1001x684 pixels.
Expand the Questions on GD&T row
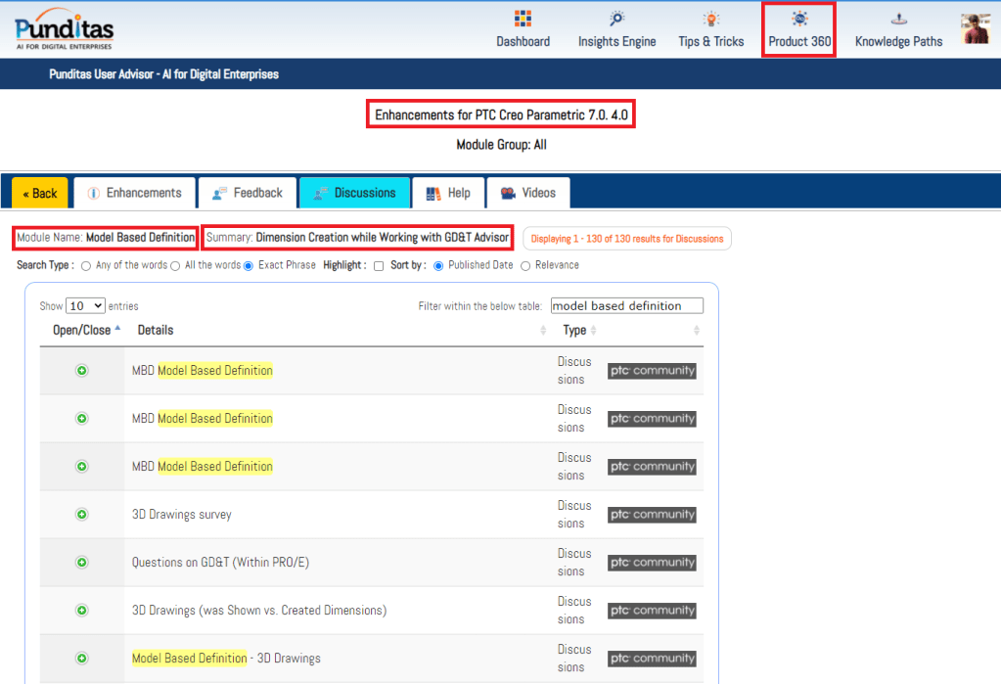pyautogui.click(x=82, y=563)
